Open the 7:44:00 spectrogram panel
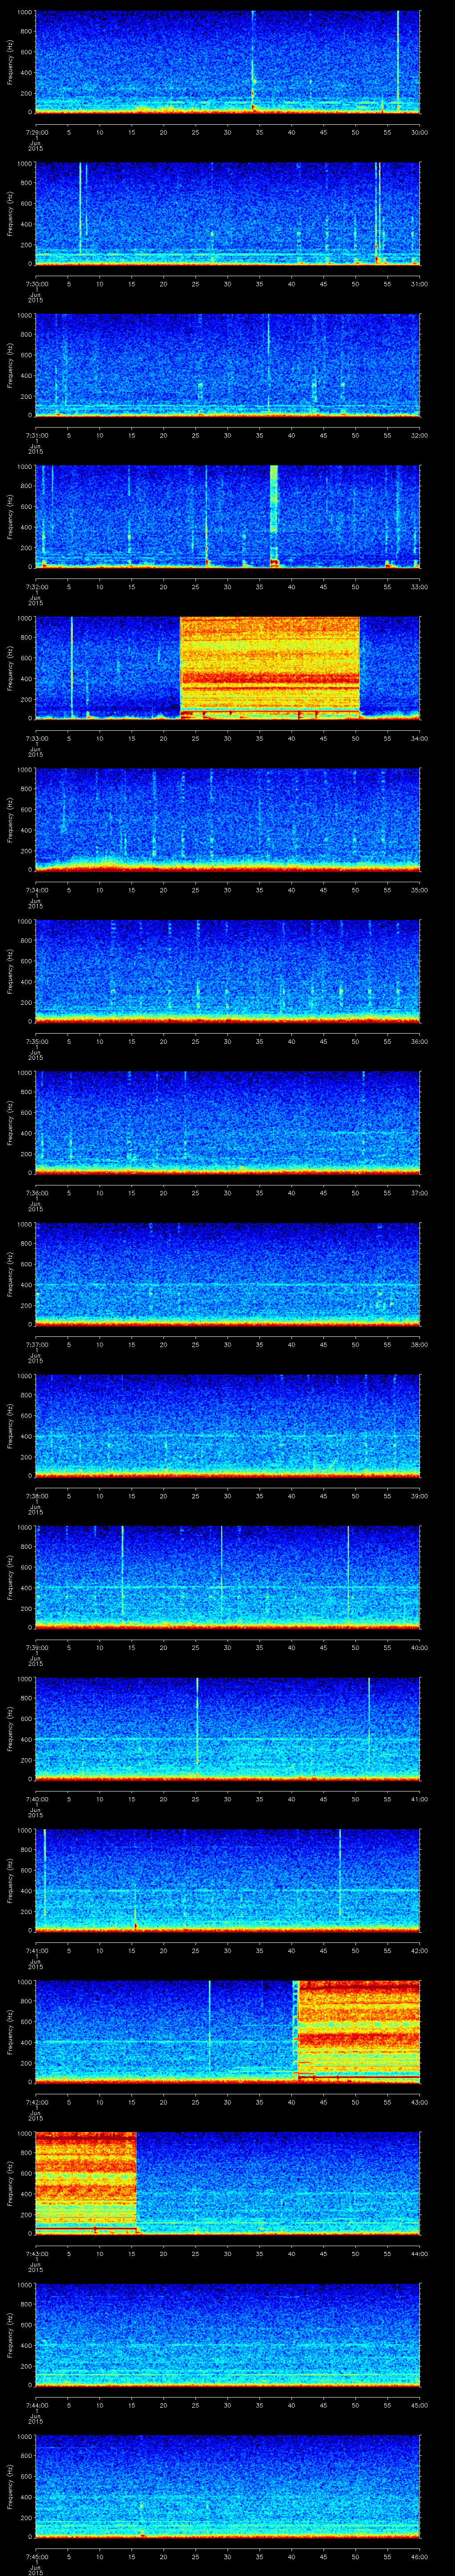The height and width of the screenshot is (2576, 455). pos(227,2334)
